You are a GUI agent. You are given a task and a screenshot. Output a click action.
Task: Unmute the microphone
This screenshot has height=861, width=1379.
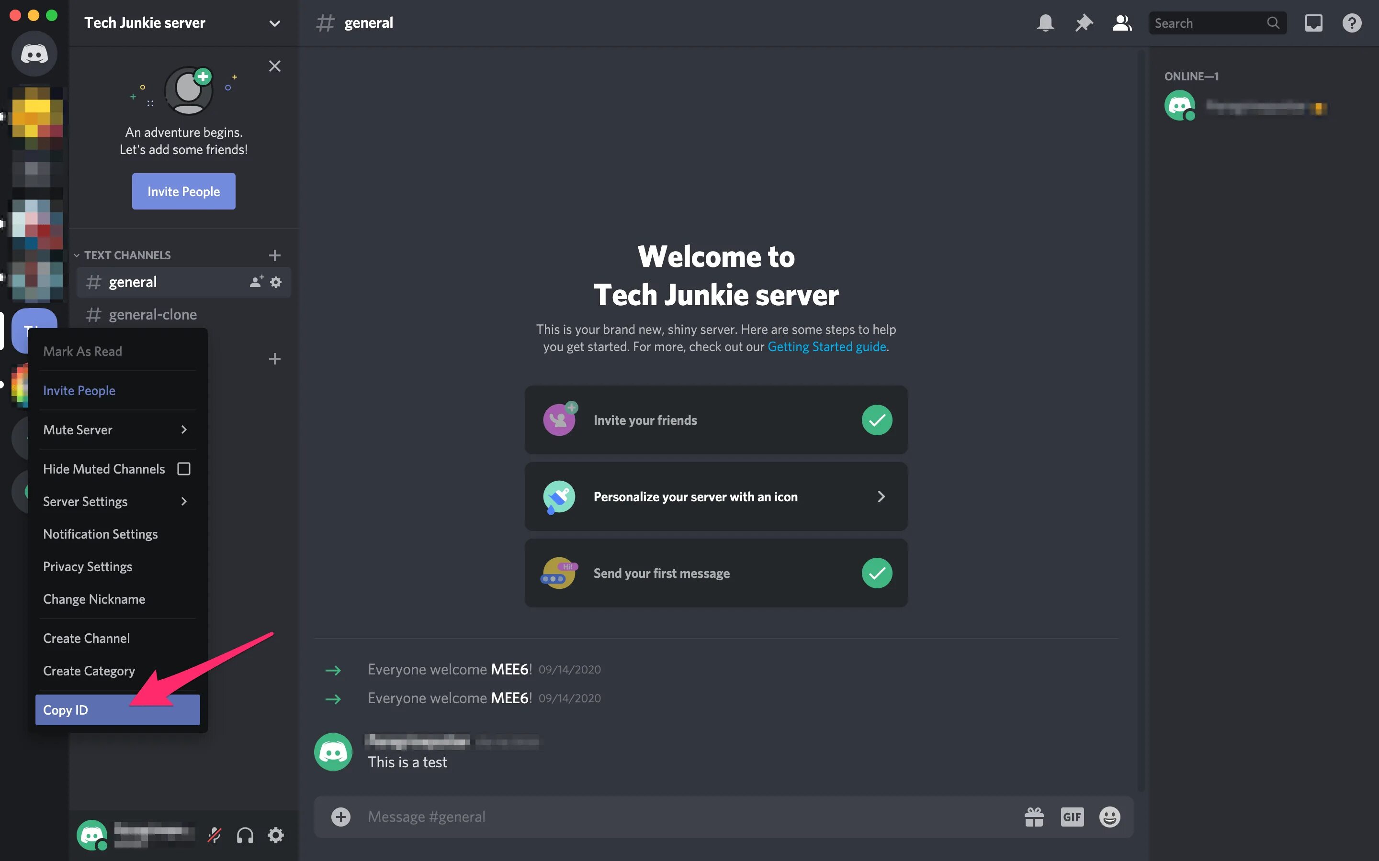click(x=214, y=835)
